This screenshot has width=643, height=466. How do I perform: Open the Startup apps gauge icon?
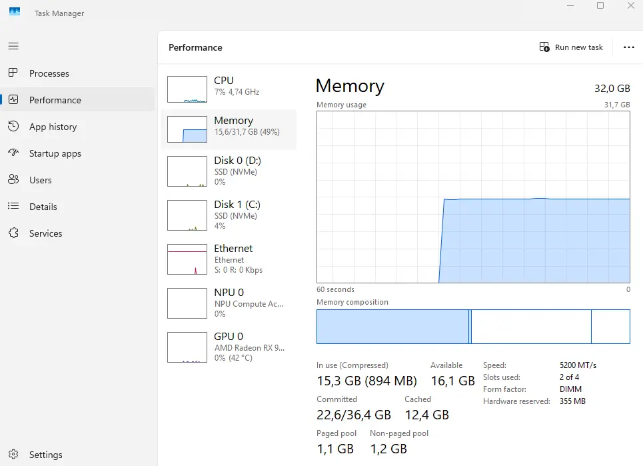(x=13, y=153)
